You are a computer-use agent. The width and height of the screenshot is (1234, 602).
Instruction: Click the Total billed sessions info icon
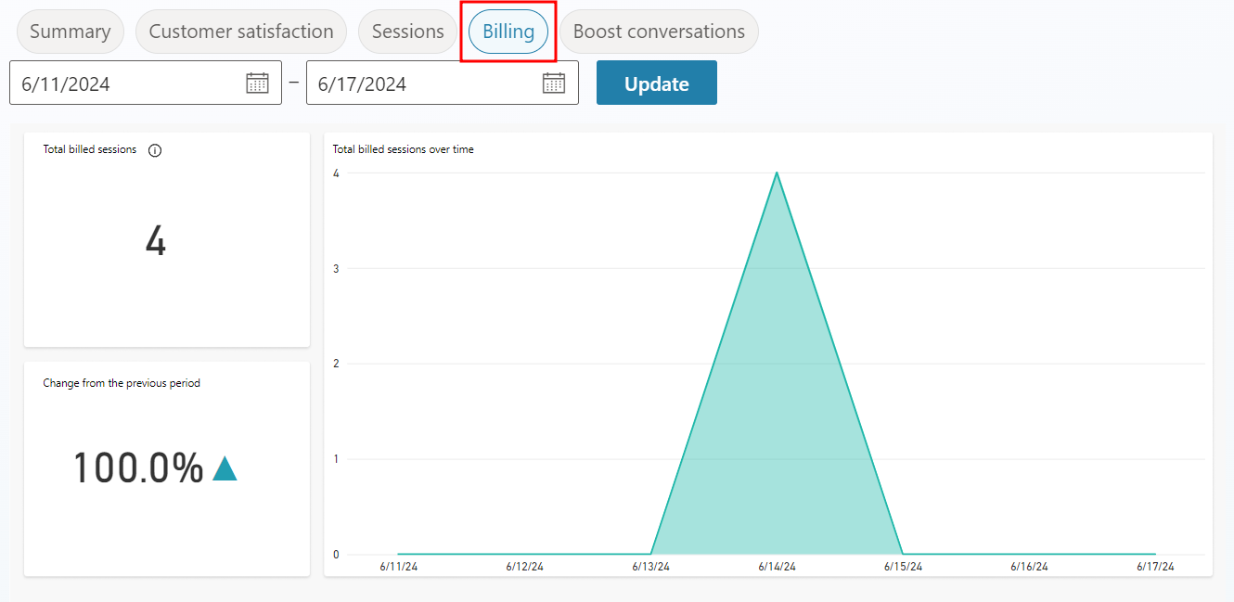click(155, 150)
